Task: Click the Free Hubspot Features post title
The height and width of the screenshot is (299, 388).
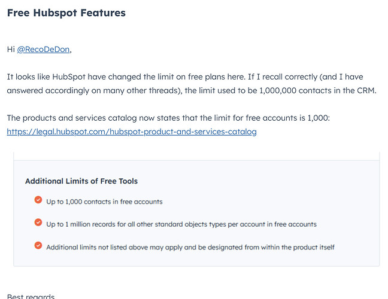Action: pyautogui.click(x=66, y=13)
